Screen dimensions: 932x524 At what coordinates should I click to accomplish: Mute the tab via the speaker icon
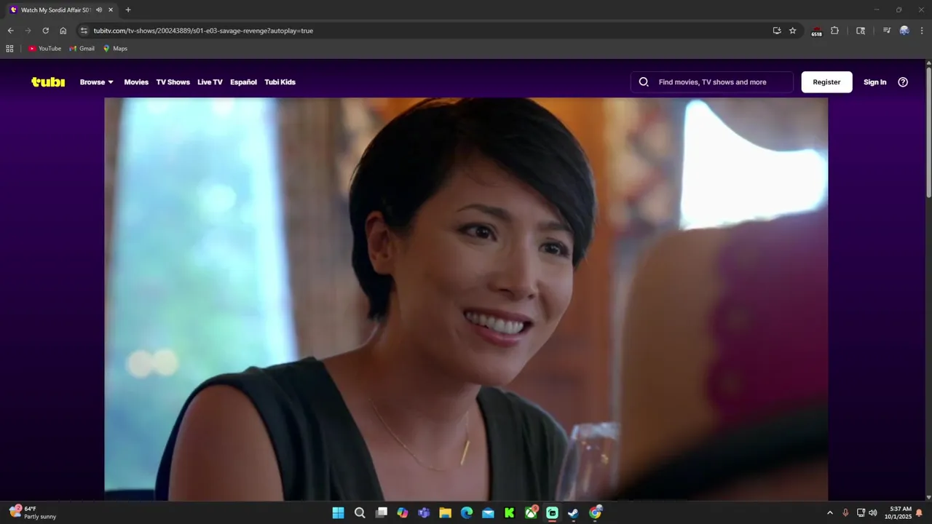99,10
